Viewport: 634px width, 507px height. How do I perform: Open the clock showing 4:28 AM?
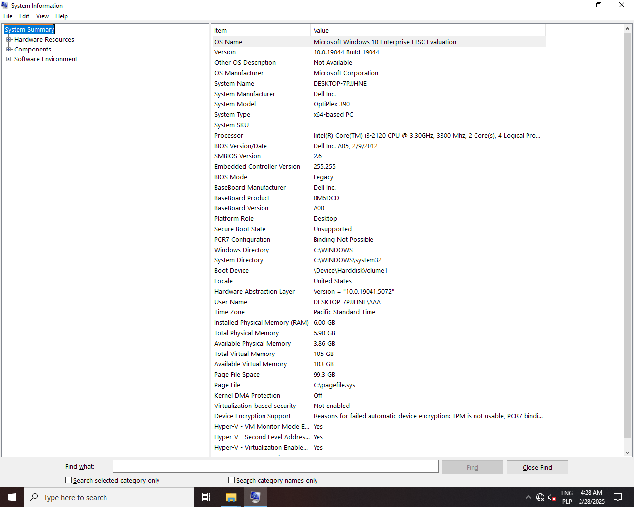pos(592,497)
